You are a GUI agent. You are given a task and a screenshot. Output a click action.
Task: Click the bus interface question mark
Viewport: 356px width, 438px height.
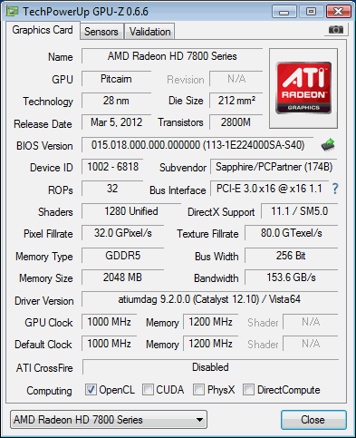tap(335, 189)
